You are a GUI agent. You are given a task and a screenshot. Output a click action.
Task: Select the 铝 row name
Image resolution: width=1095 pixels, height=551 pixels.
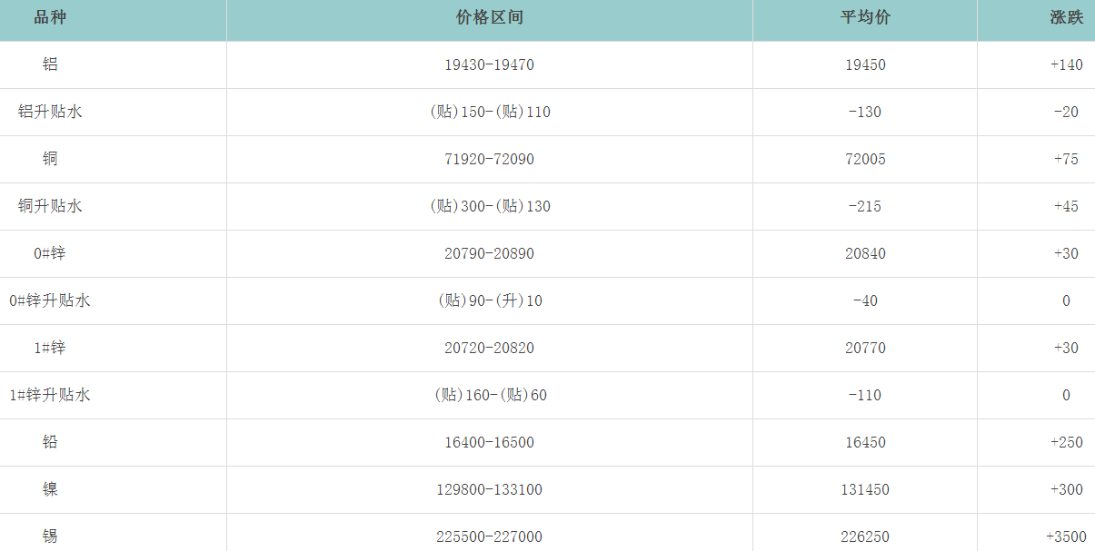pyautogui.click(x=50, y=64)
